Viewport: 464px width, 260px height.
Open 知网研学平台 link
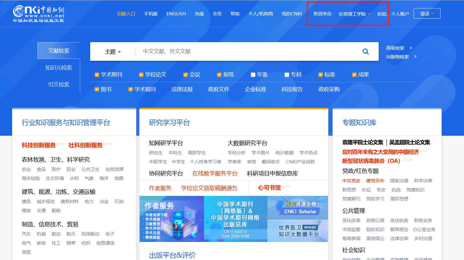(166, 143)
